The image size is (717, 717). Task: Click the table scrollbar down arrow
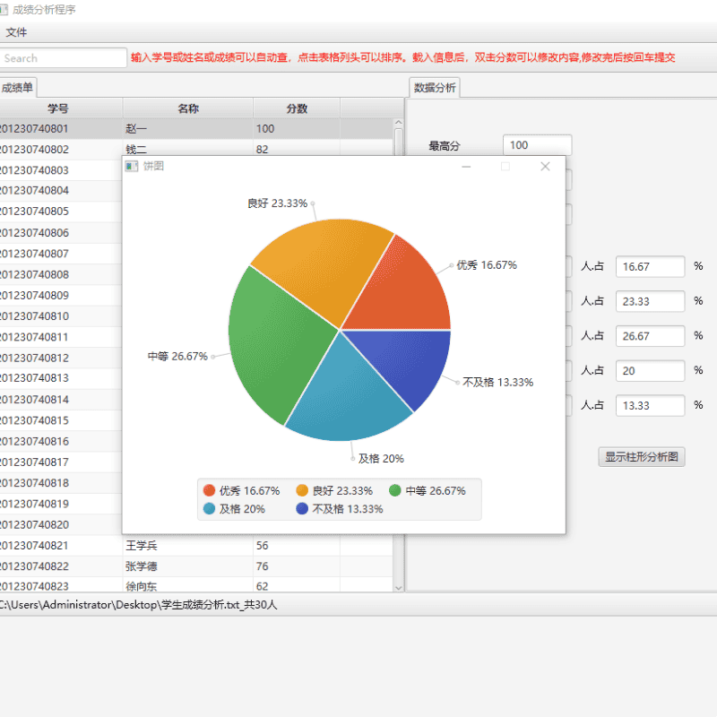[x=398, y=586]
